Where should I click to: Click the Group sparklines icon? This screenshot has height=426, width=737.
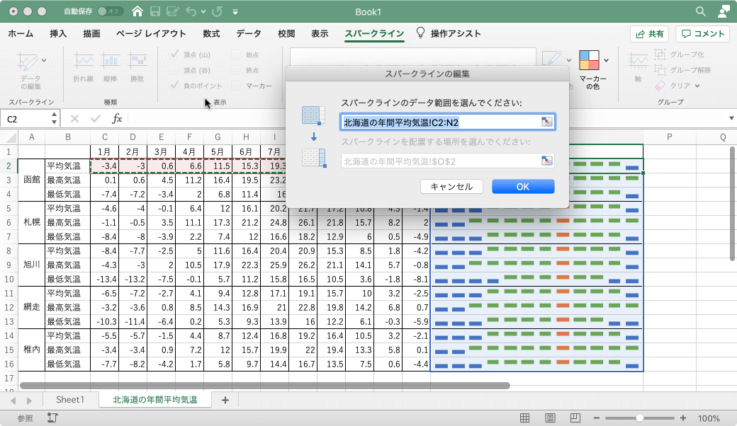pyautogui.click(x=660, y=54)
